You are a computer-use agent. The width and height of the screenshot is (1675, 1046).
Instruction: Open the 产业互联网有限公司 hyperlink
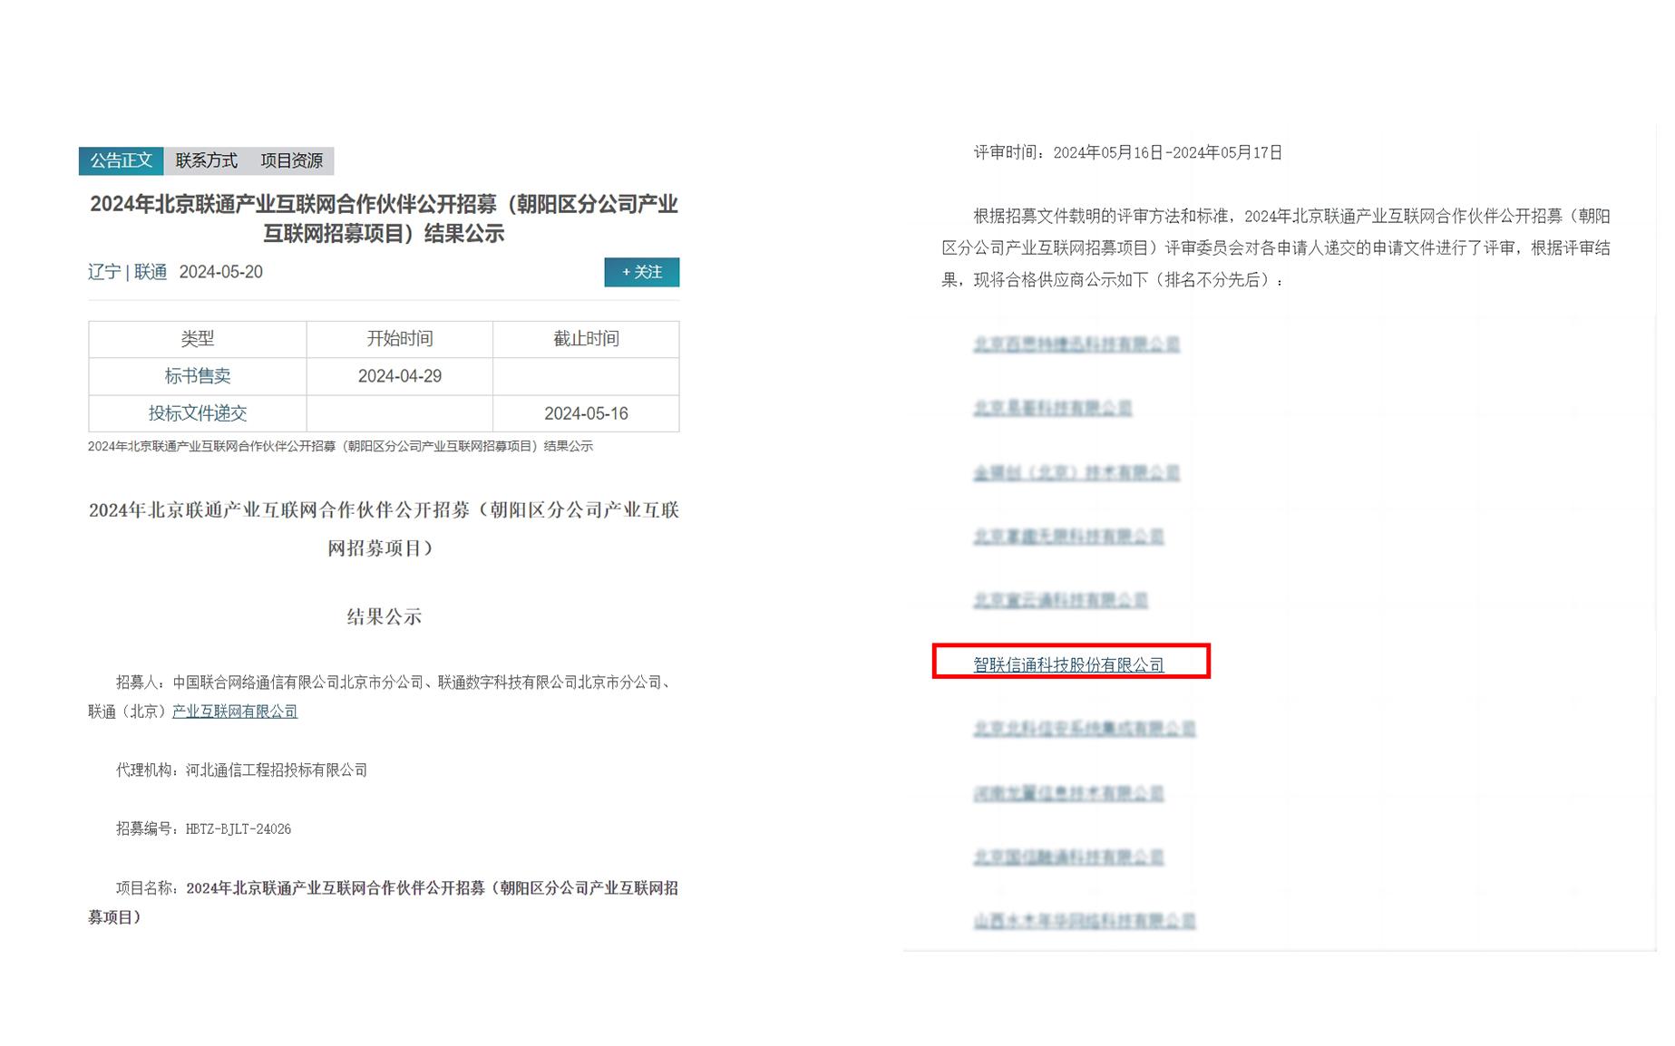(x=233, y=711)
